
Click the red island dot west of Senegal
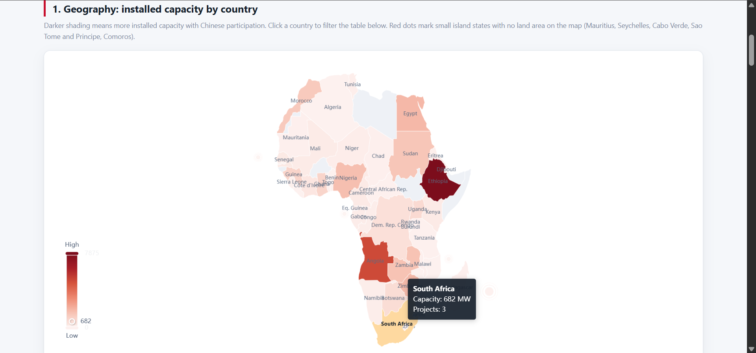coord(258,157)
